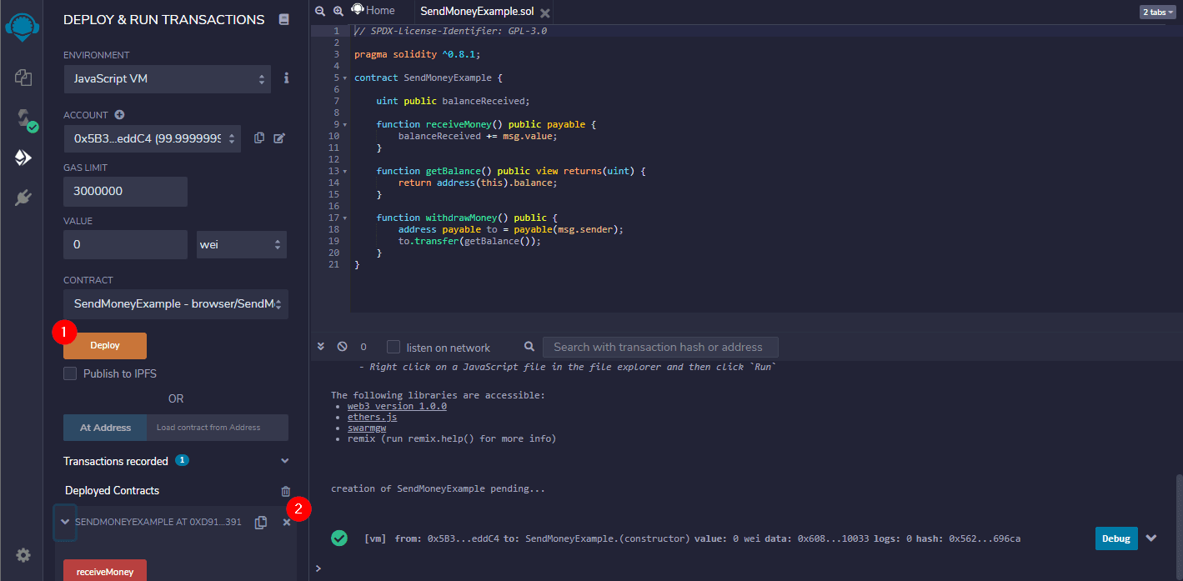Click the pending transactions counter 0

[363, 347]
